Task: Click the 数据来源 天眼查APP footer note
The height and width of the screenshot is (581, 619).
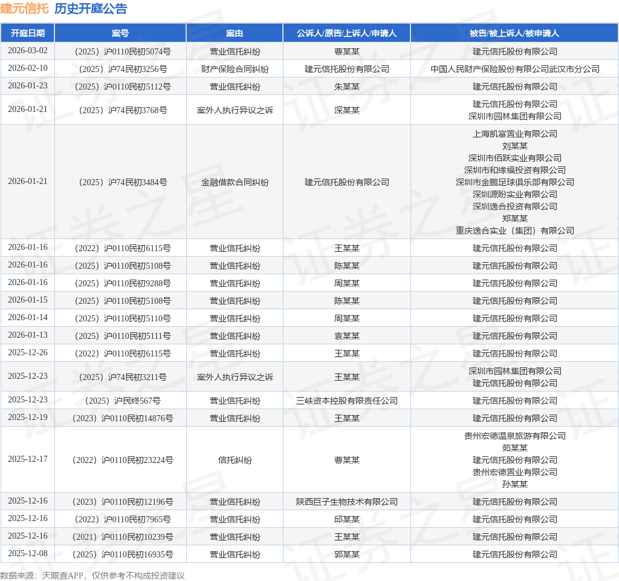Action: (92, 576)
